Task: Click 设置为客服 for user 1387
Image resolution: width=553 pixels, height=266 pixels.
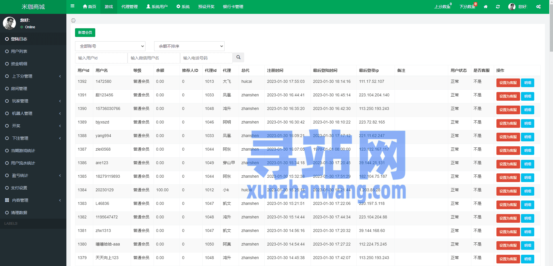Action: click(508, 151)
